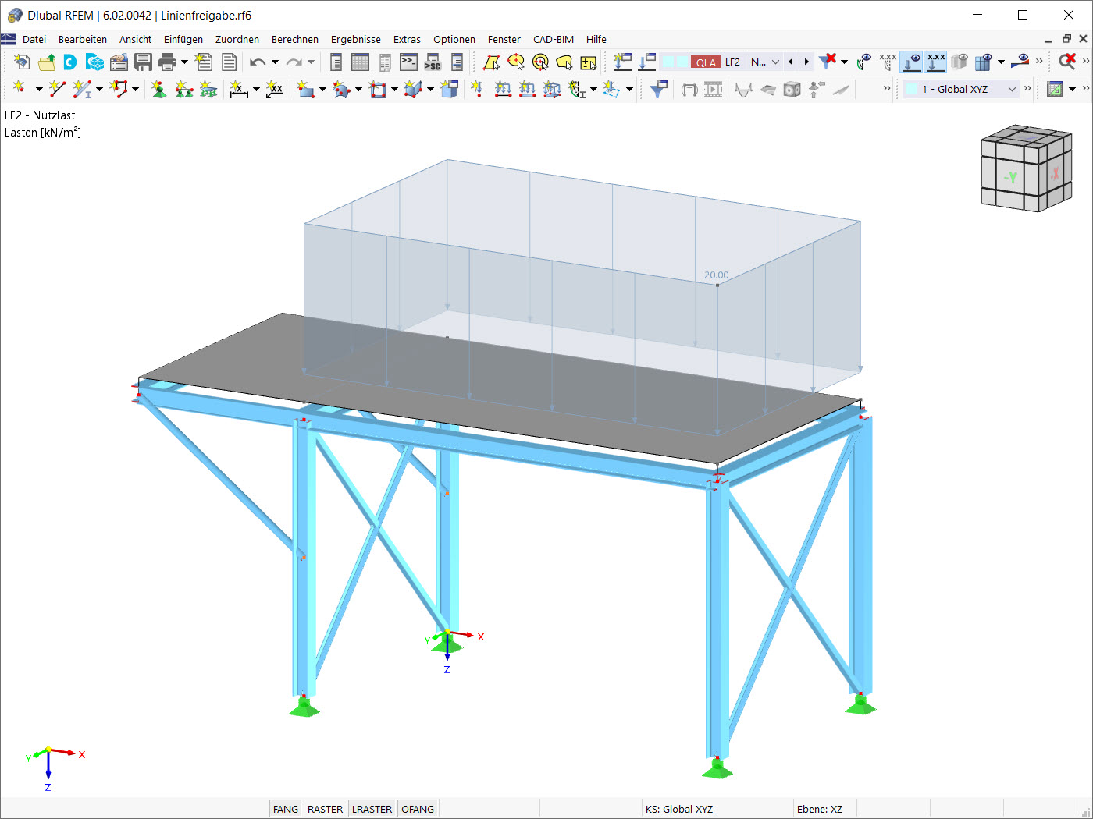The image size is (1093, 819).
Task: Expand the new node tool options arrow
Action: [x=39, y=89]
